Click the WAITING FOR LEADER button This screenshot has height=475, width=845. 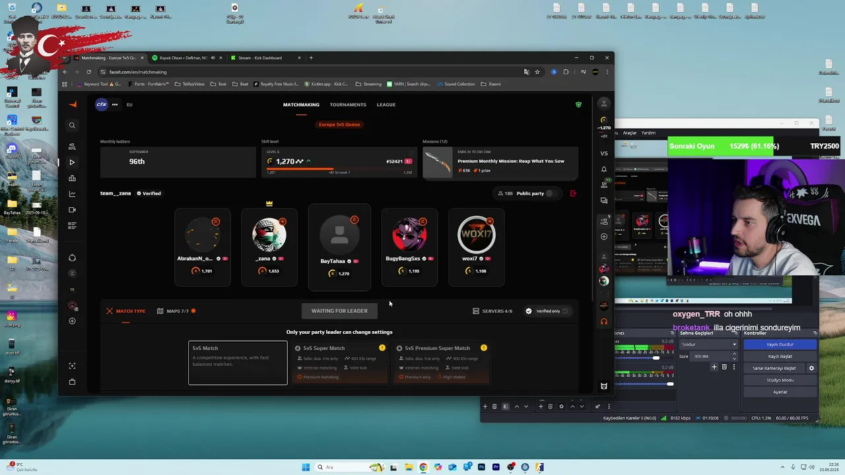pos(339,311)
